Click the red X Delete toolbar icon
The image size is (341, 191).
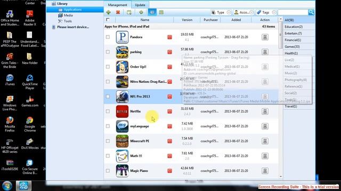point(118,12)
